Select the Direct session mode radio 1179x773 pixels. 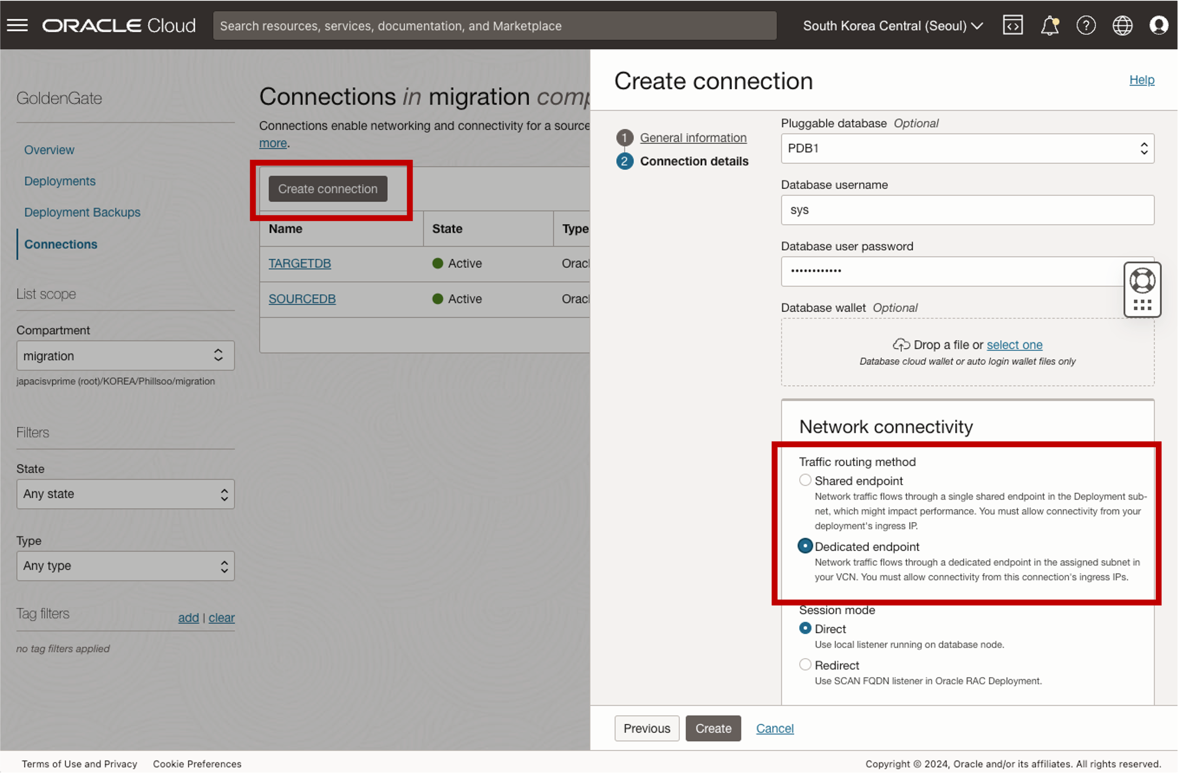tap(805, 628)
